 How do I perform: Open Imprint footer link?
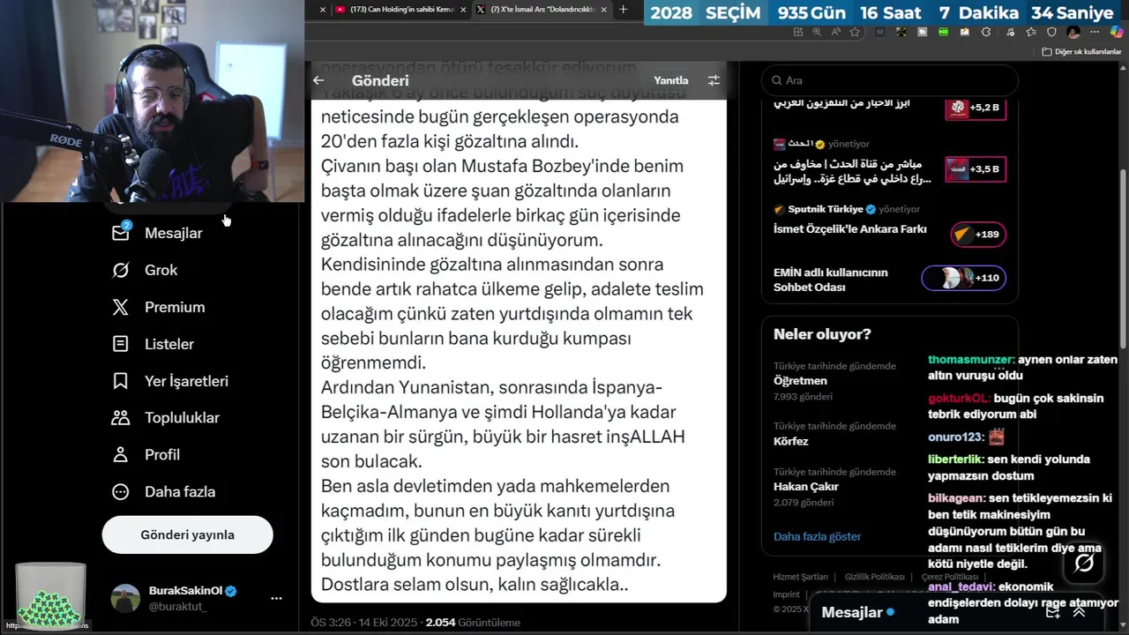786,594
